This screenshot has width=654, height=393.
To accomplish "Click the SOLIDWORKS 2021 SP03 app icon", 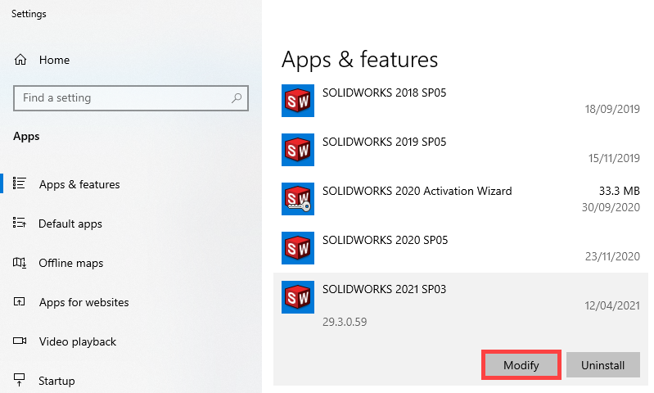I will [298, 297].
